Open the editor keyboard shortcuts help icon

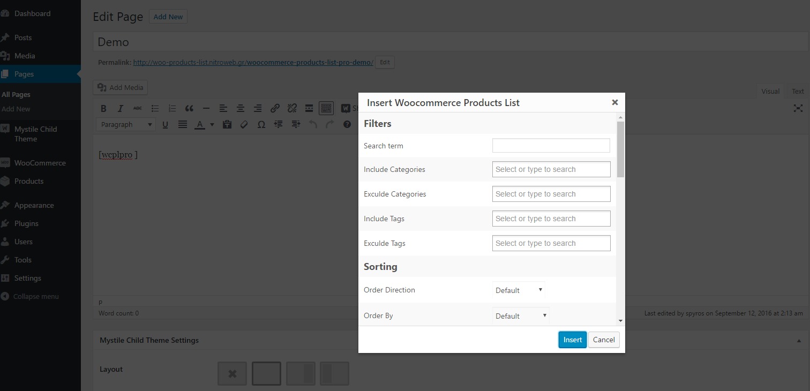pos(347,124)
